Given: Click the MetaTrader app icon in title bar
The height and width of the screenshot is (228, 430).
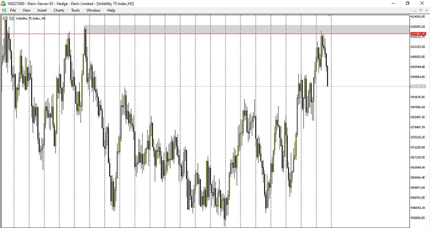Looking at the screenshot, I should pos(4,3).
